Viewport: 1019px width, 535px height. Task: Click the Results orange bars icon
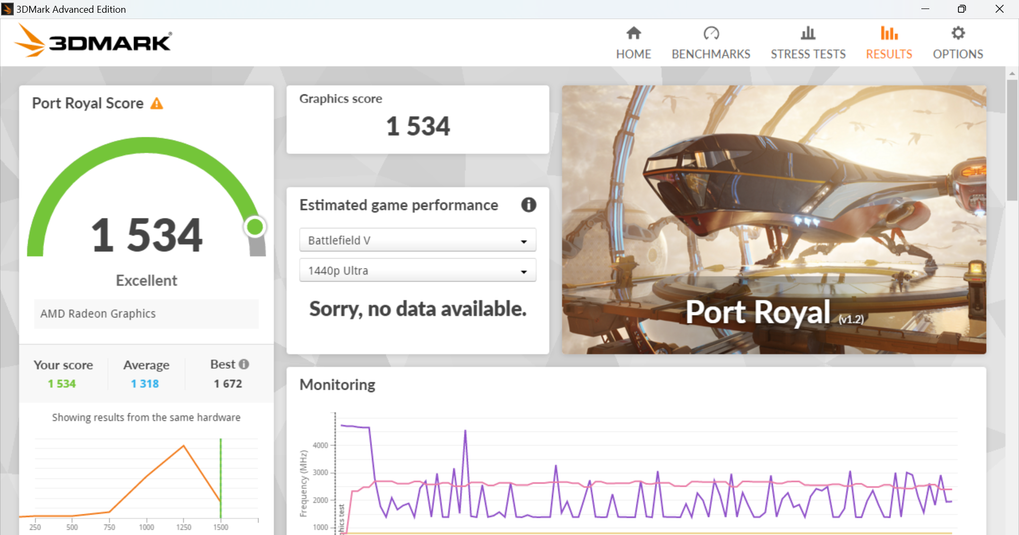click(889, 33)
